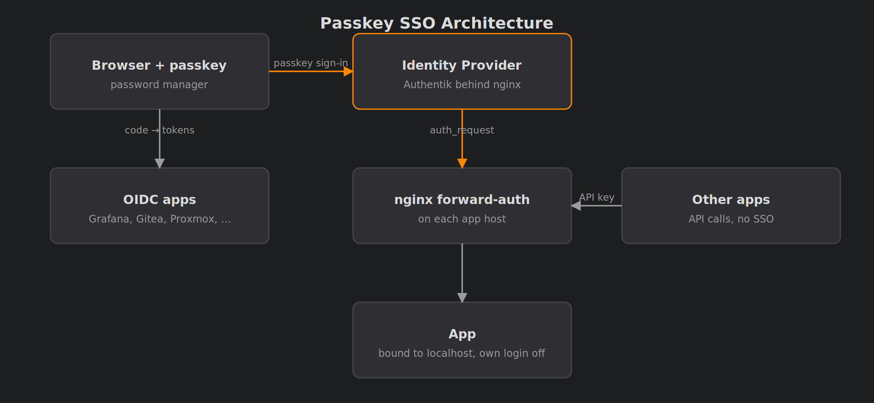Click the 'code → tokens' edge label
Viewport: 874px width, 403px height.
(x=160, y=130)
